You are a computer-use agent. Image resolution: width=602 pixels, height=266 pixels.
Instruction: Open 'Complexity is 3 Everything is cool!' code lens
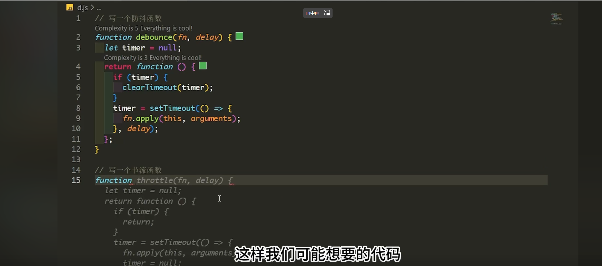(153, 57)
